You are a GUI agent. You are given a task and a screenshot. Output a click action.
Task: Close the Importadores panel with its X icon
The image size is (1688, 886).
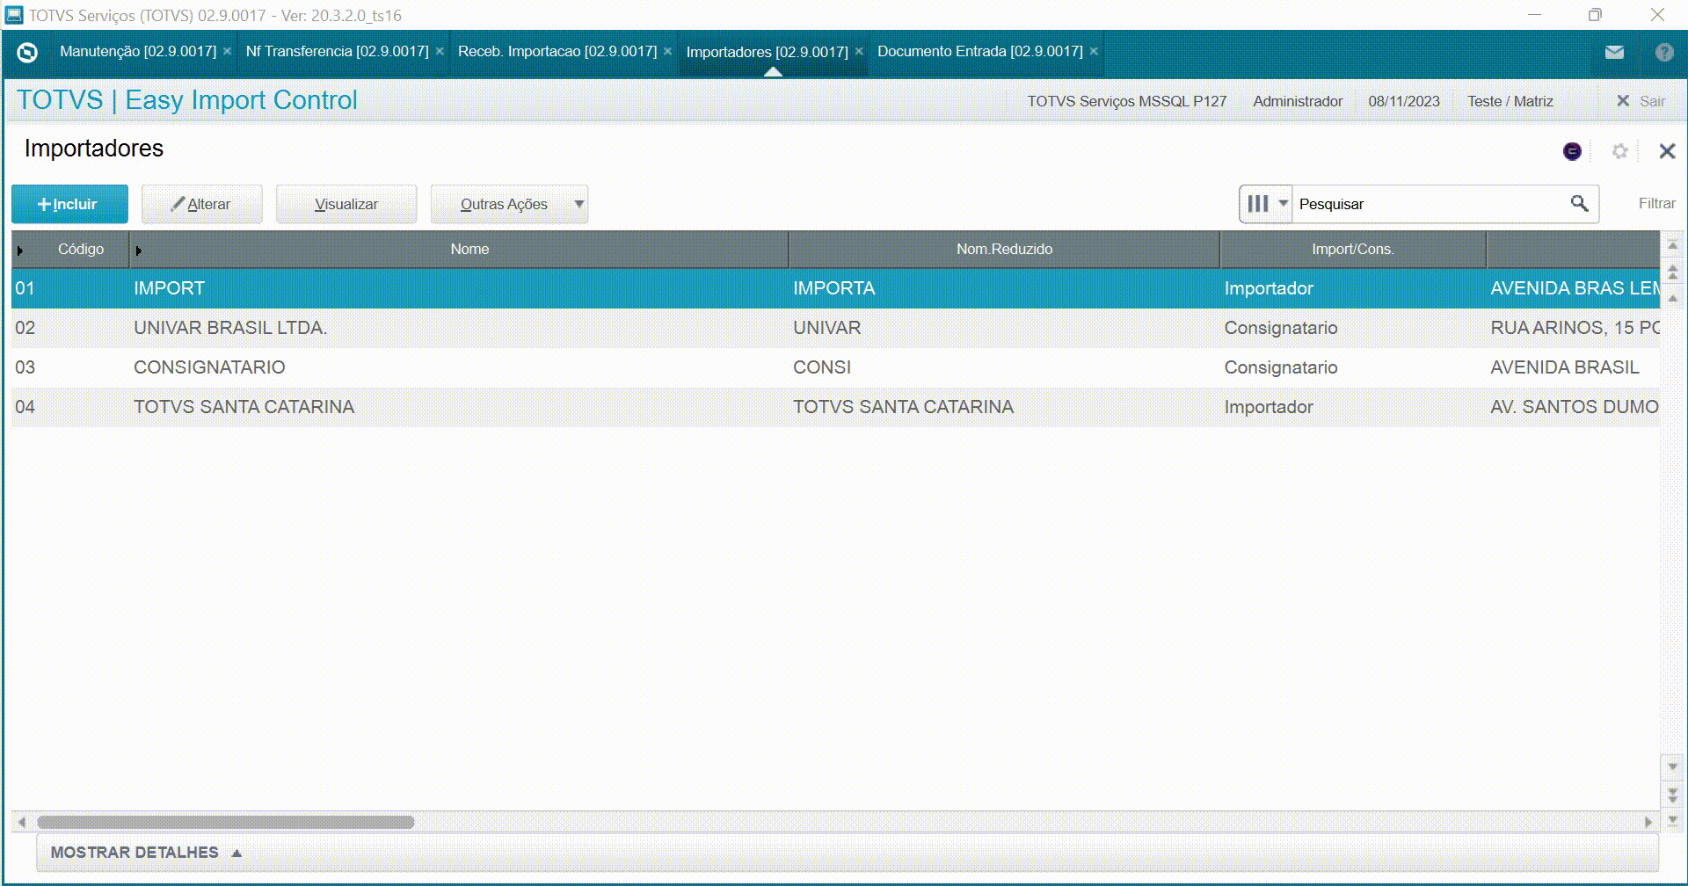1667,150
